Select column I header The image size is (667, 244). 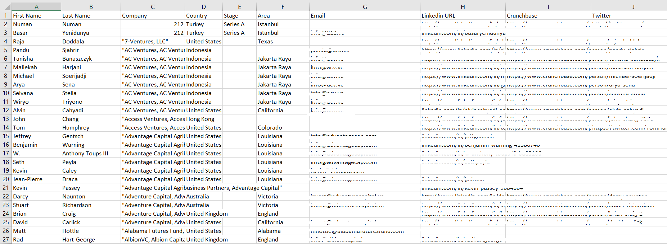click(x=548, y=7)
